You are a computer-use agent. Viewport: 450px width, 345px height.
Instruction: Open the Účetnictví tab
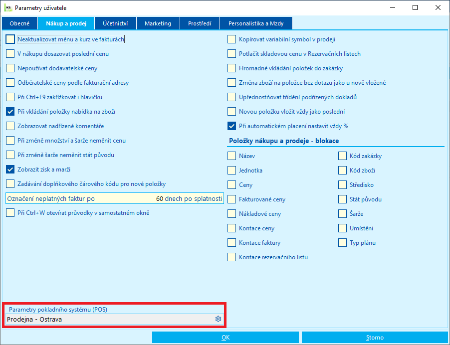pyautogui.click(x=115, y=23)
